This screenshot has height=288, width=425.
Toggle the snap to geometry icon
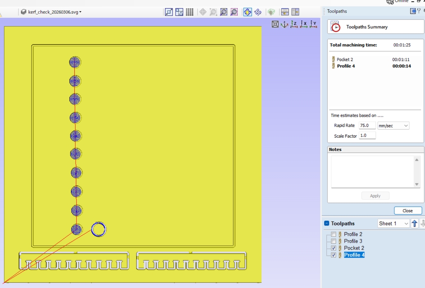tap(169, 12)
